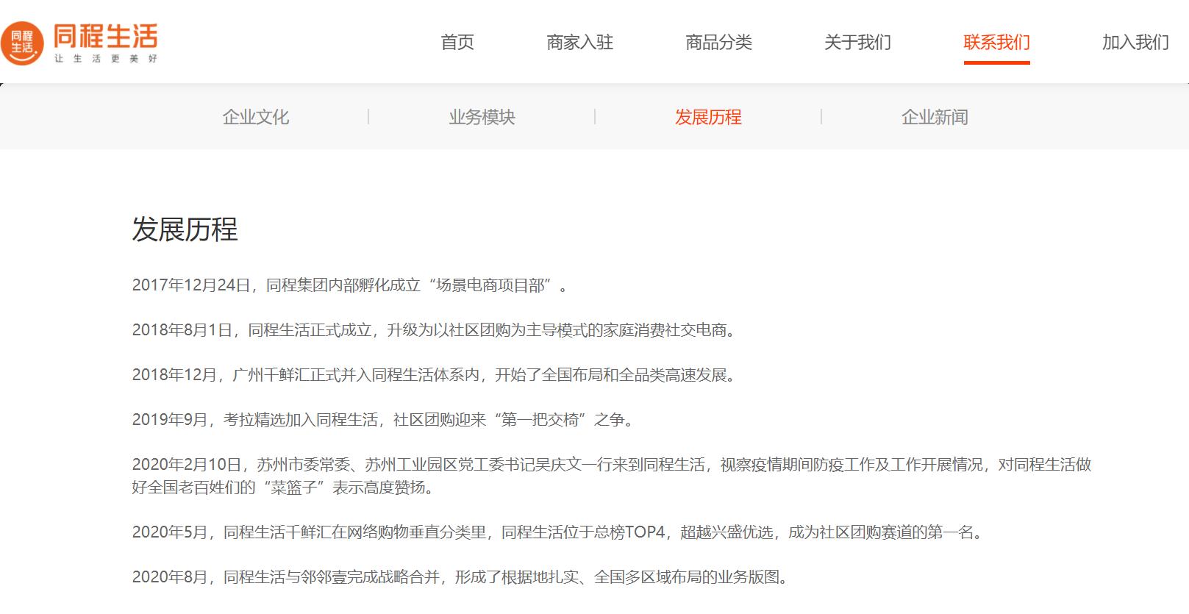This screenshot has width=1189, height=614.
Task: Click the highlighted 联系我们 menu item
Action: pos(997,43)
